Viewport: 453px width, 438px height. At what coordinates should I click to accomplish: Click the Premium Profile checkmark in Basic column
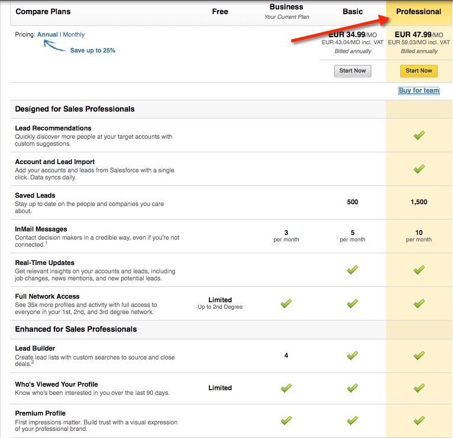pyautogui.click(x=352, y=420)
